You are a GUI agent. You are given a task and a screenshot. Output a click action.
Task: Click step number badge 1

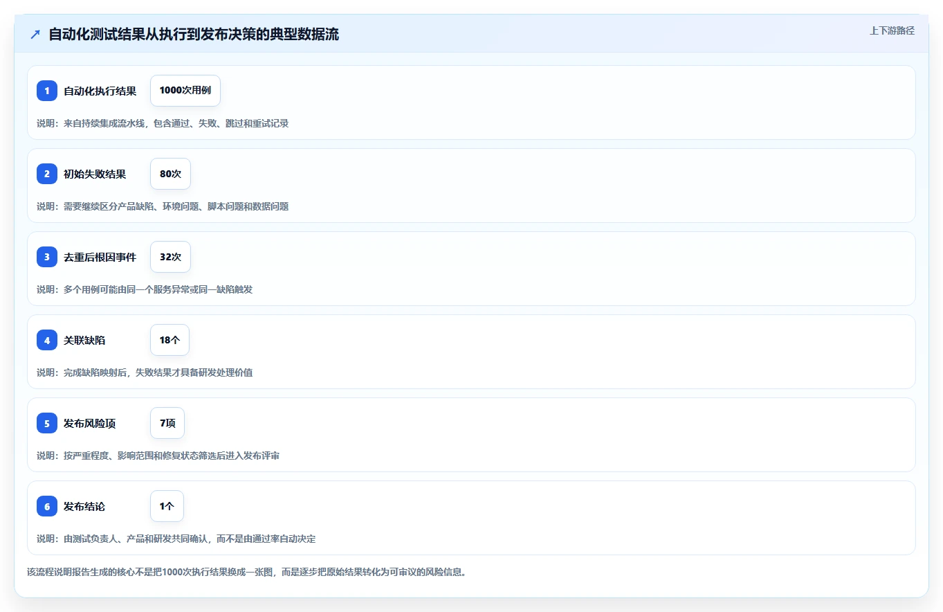(47, 91)
